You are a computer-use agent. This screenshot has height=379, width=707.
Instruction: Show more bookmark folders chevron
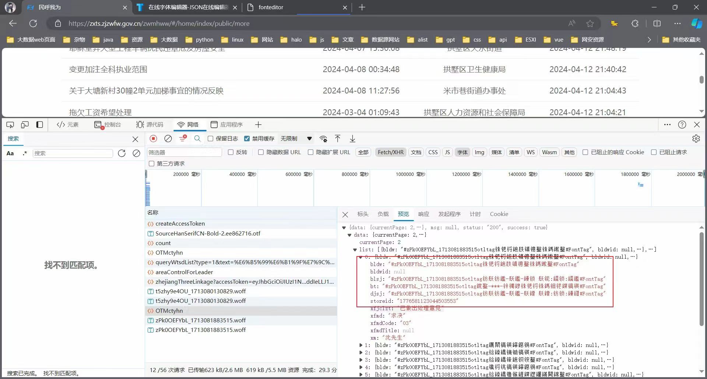tap(649, 40)
